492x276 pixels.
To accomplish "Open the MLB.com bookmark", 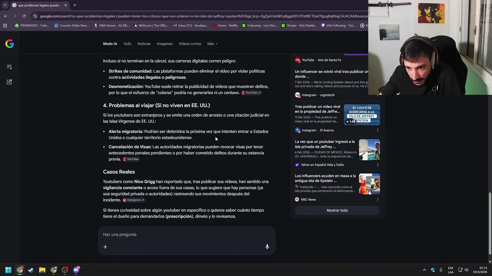I will (151, 26).
